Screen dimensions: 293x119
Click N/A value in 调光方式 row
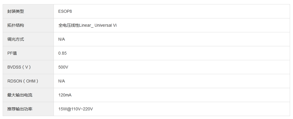pyautogui.click(x=62, y=39)
